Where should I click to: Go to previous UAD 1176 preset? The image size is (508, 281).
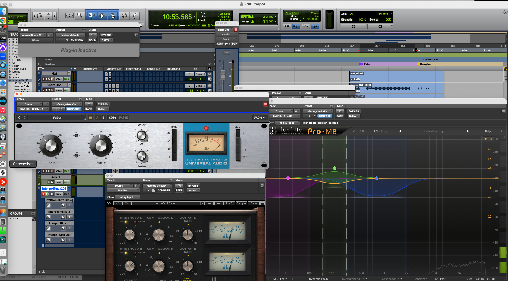(19, 117)
